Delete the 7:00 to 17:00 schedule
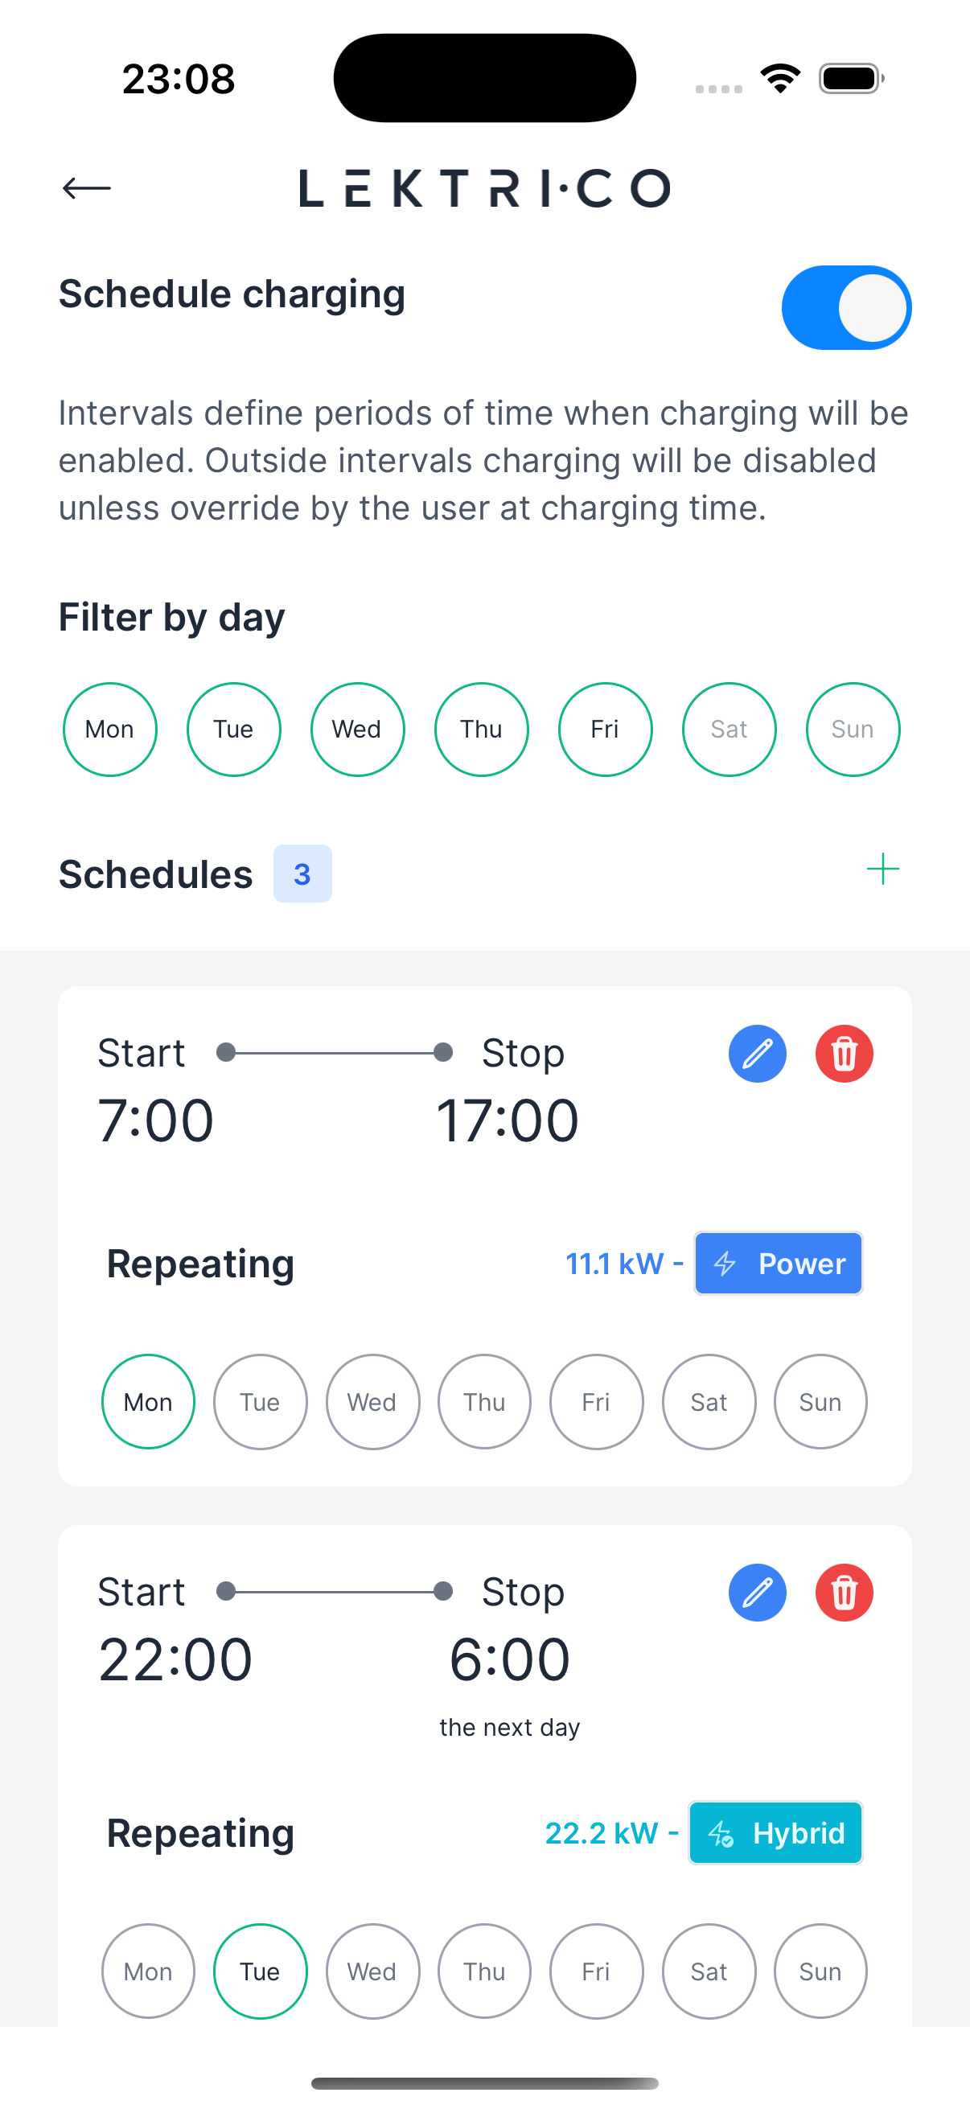The image size is (970, 2109). 844,1054
